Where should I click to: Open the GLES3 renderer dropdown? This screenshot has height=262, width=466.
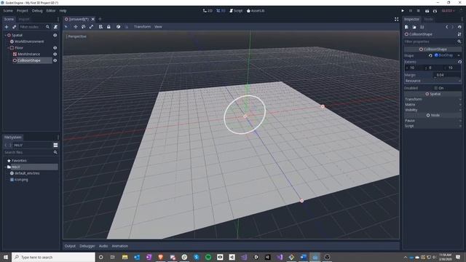(x=449, y=11)
